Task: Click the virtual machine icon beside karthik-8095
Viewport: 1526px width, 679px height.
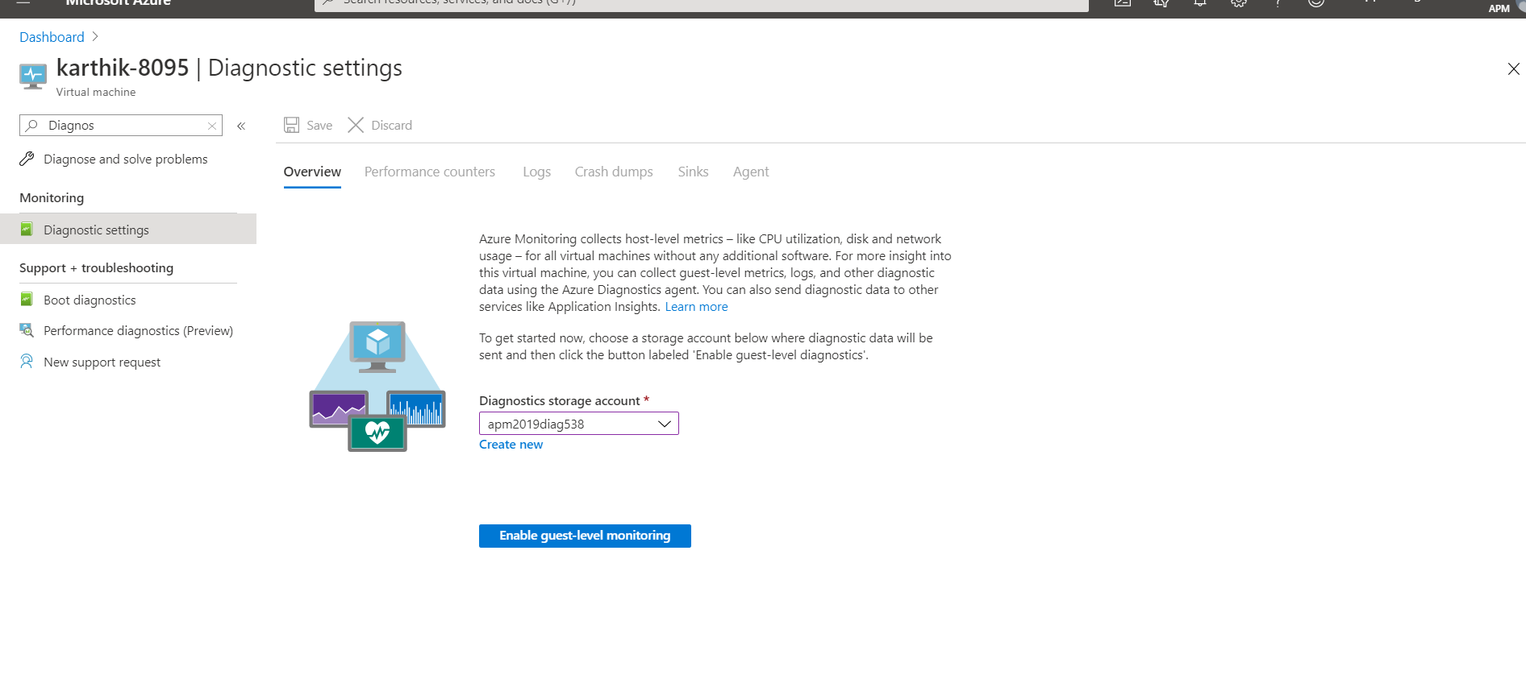Action: [33, 77]
